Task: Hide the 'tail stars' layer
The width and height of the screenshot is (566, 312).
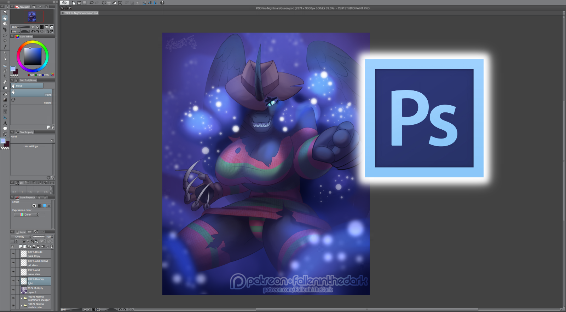Action: click(x=13, y=263)
